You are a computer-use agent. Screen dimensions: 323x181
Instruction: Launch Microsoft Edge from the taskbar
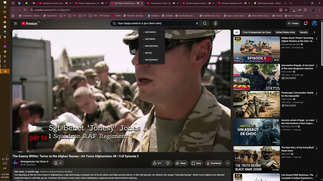(x=5, y=32)
